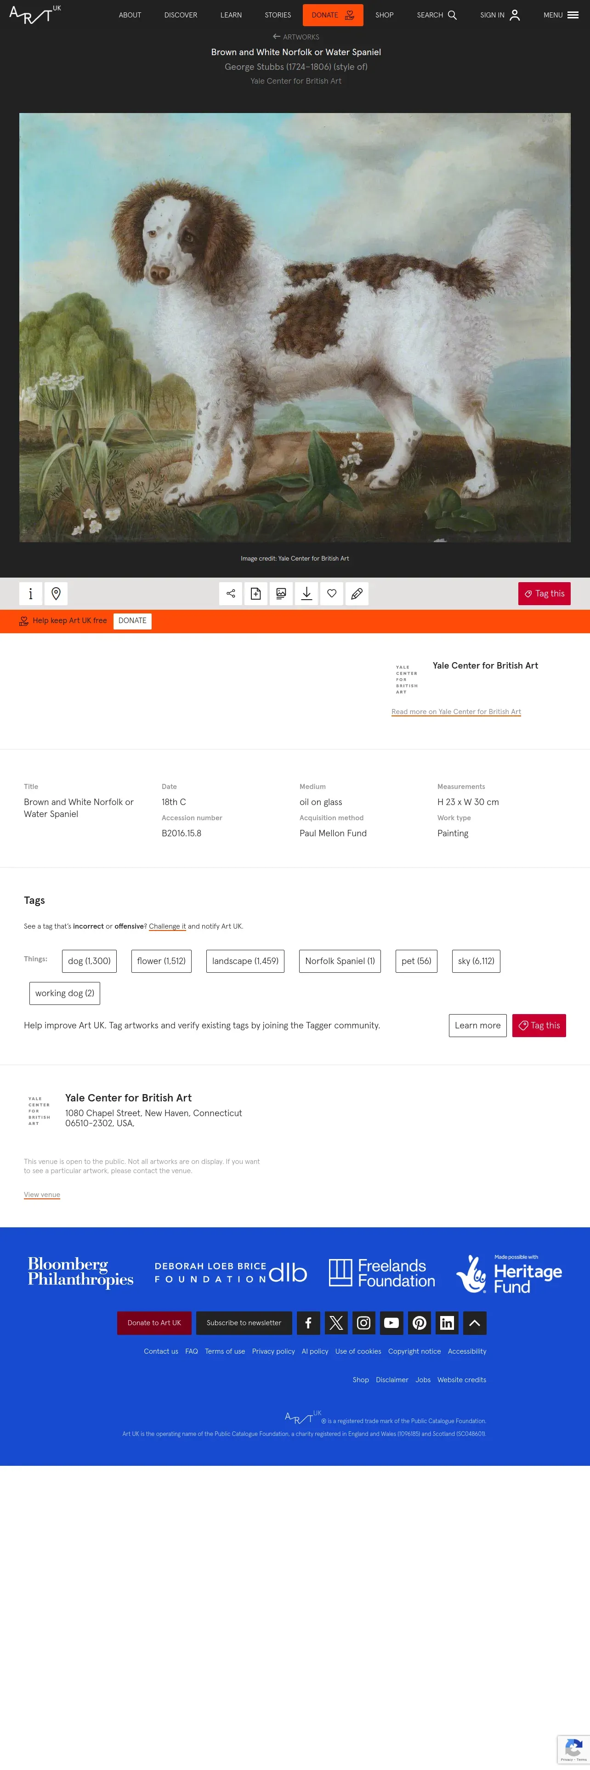Open Art UK Pinterest page

click(420, 1323)
